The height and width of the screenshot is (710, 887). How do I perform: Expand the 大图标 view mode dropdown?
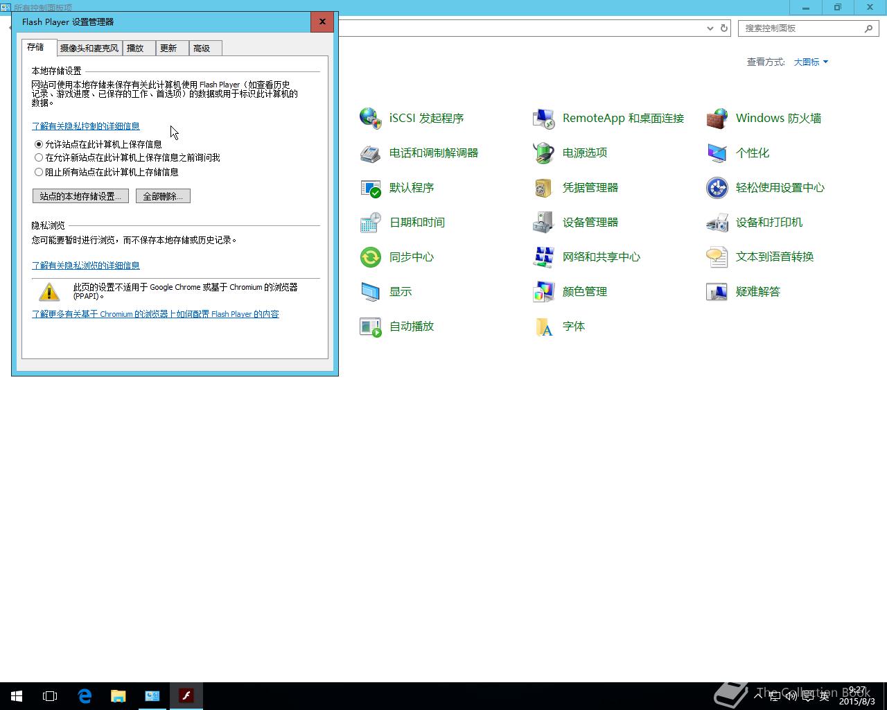(811, 62)
